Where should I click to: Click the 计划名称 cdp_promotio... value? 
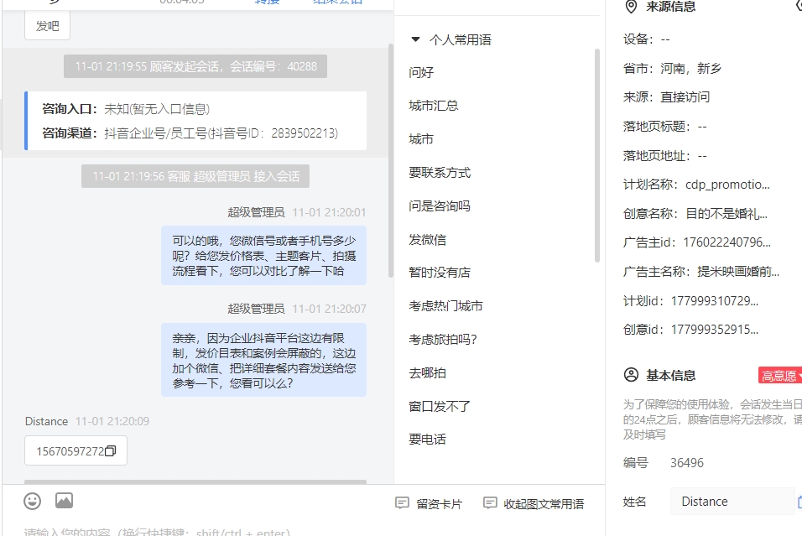pos(727,185)
